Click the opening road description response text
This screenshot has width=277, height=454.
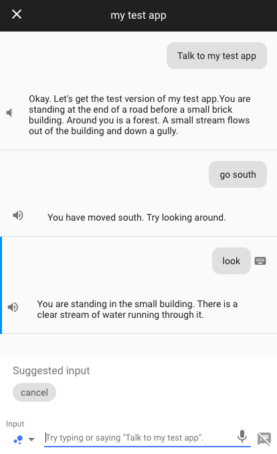140,115
